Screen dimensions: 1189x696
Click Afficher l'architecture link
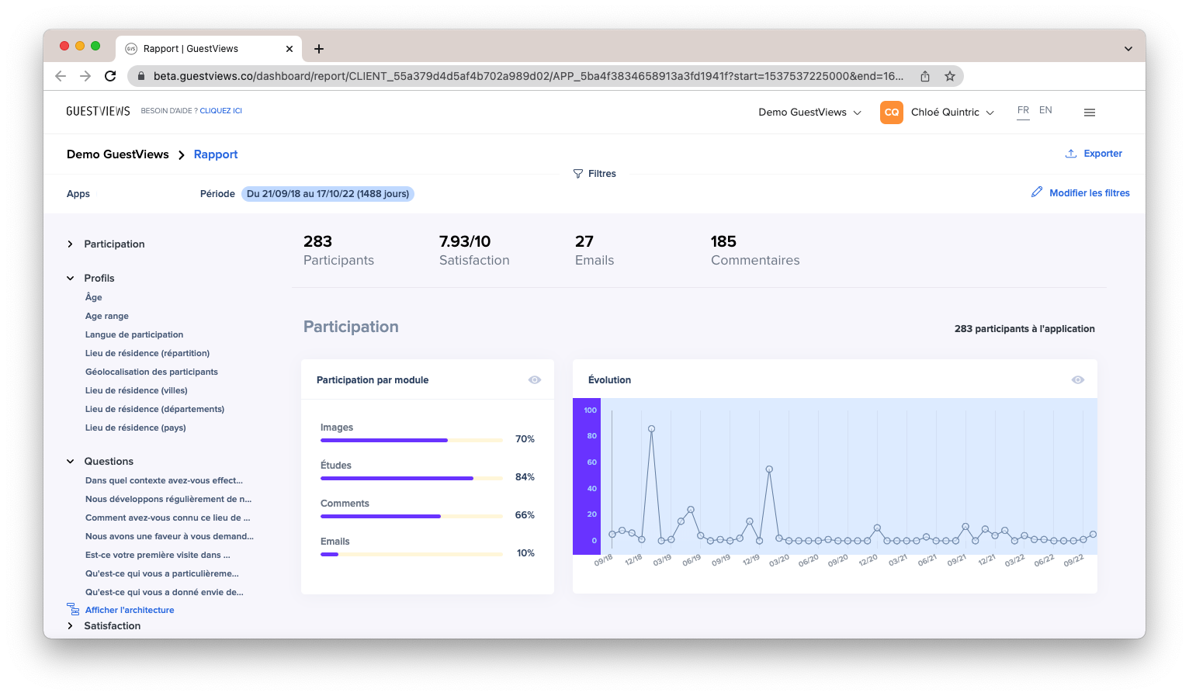point(130,610)
